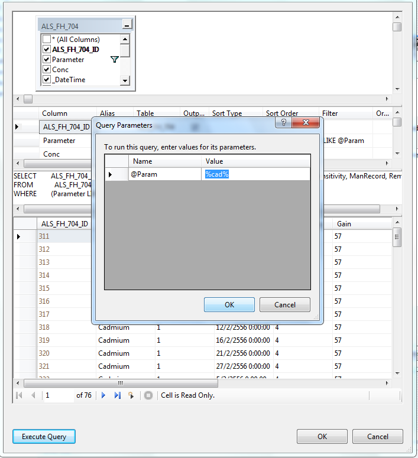Screen dimensions: 418x458
Task: Toggle the * (All Columns) checkbox
Action: (47, 39)
